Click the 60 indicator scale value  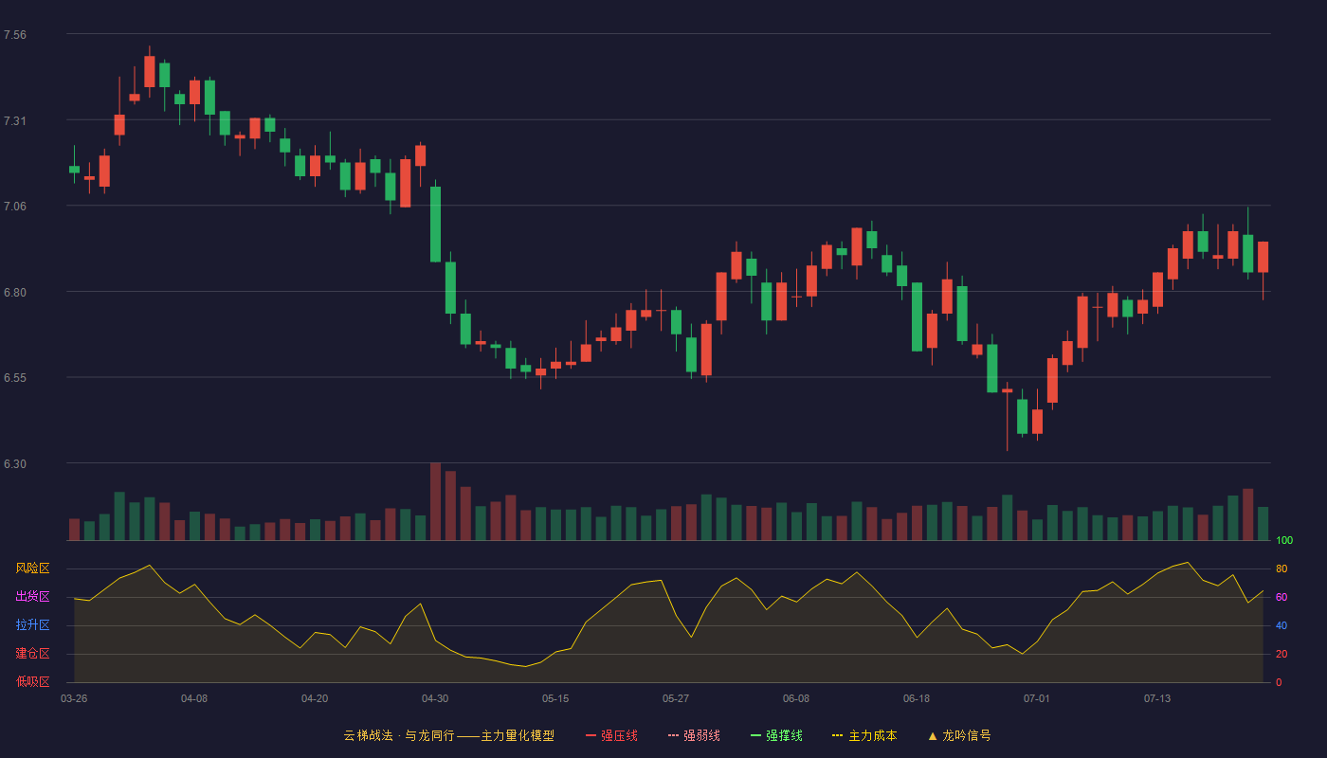(x=1282, y=597)
